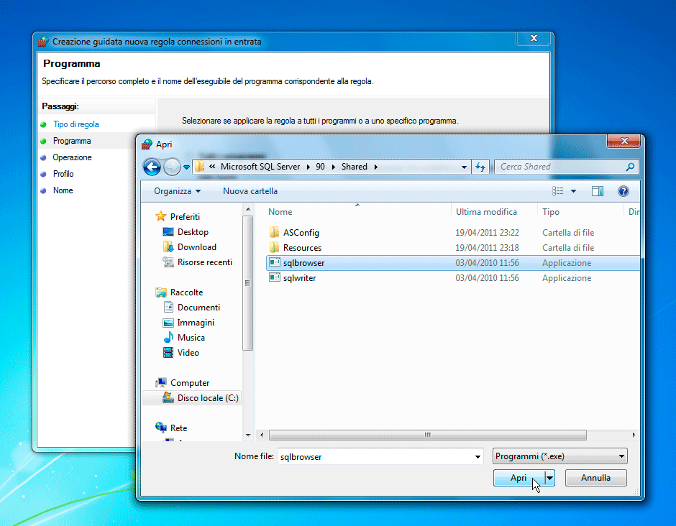Open the Nome file dropdown arrow
The image size is (676, 526).
(x=478, y=456)
